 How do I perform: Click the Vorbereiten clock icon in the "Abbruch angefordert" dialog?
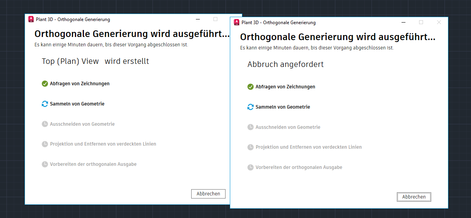click(251, 167)
